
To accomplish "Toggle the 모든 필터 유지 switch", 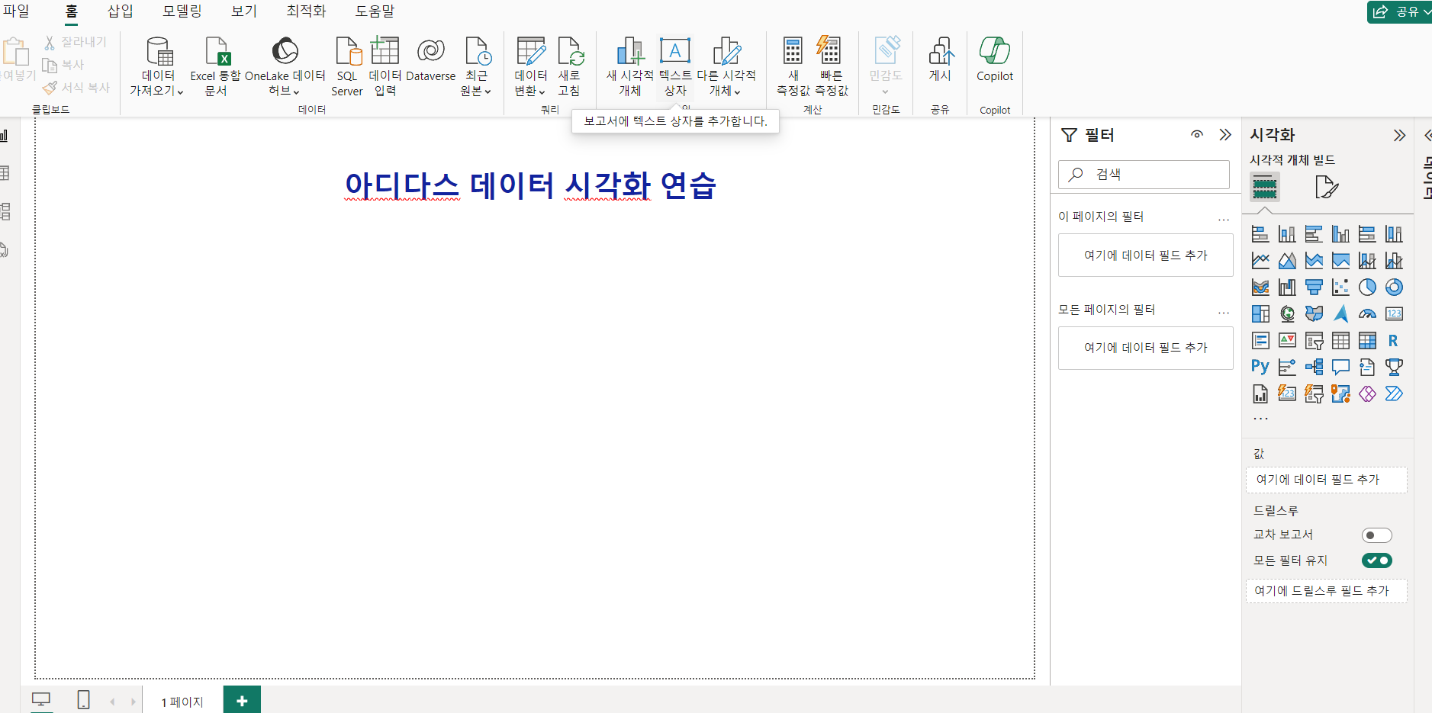I will pyautogui.click(x=1376, y=560).
